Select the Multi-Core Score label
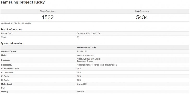 (x=142, y=11)
